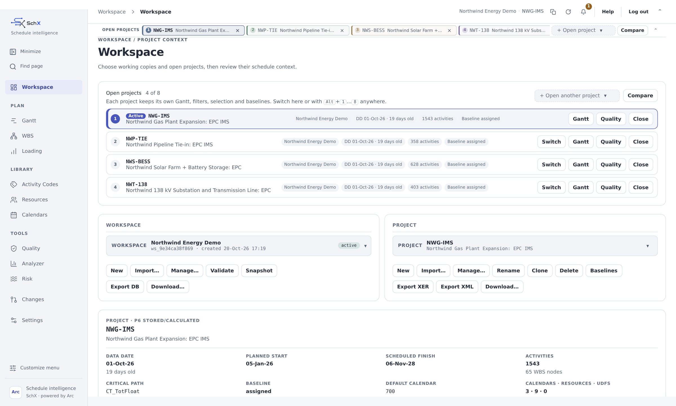This screenshot has width=676, height=406.
Task: Click Download… in the Project panel
Action: tap(502, 287)
